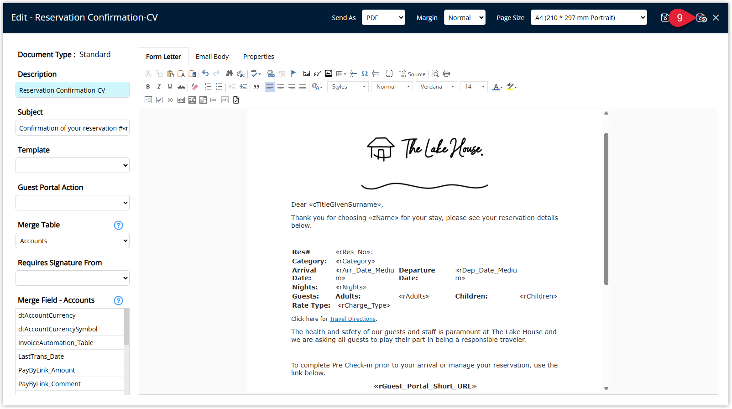Click the Subject input field
The image size is (732, 409).
[73, 128]
